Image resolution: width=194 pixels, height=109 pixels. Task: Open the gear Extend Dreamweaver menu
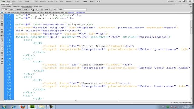92,2
